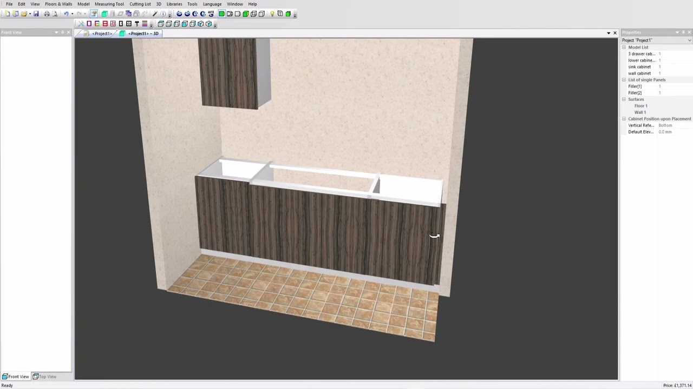Collapse Cabinet Position upon Placement section
Screen dimensions: 693x389
624,119
